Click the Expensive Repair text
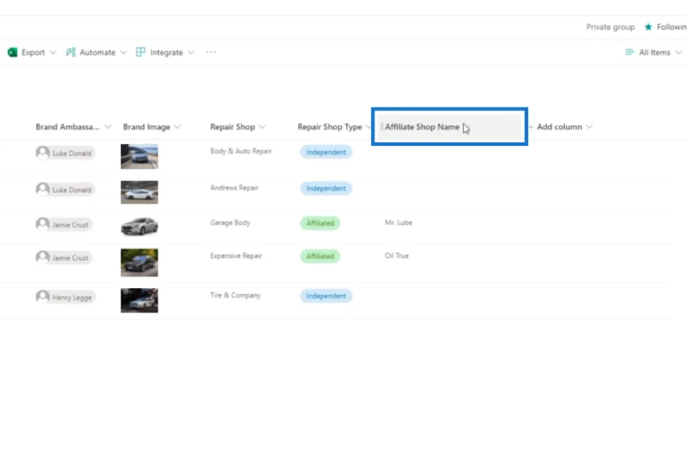This screenshot has width=687, height=458. [x=235, y=256]
